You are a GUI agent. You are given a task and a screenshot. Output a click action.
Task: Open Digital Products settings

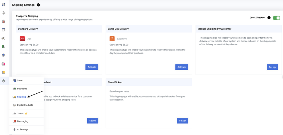(25, 105)
